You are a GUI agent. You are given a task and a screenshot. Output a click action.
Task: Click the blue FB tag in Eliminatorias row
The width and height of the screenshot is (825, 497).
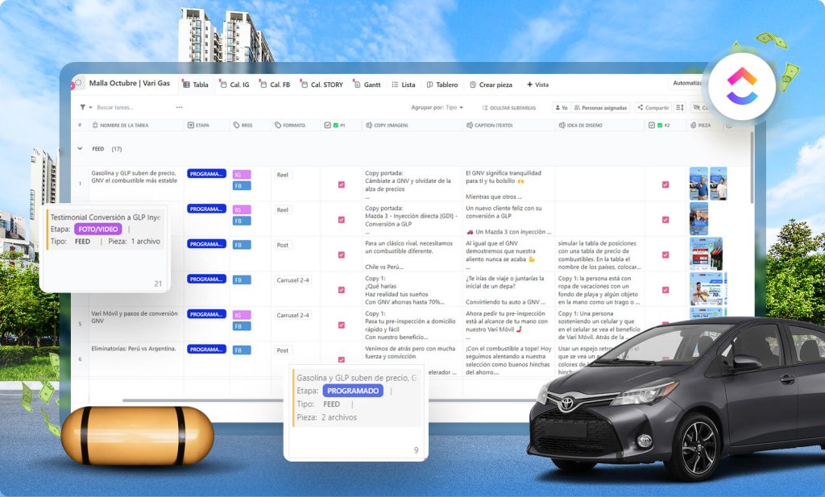242,350
